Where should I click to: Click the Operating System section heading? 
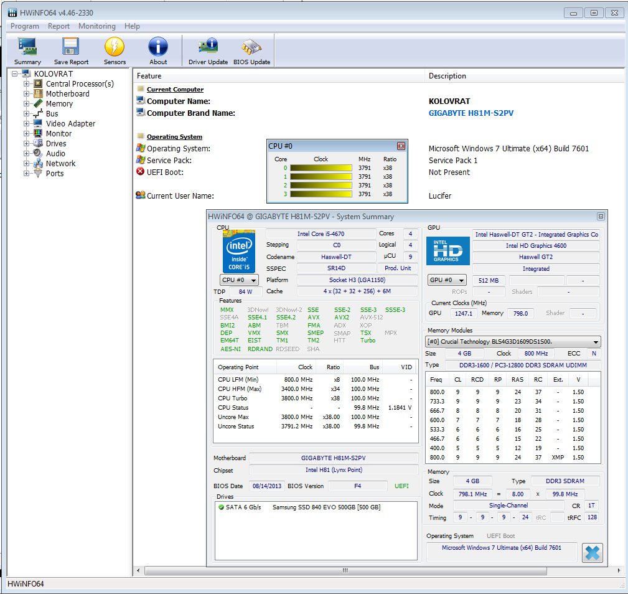(x=175, y=136)
